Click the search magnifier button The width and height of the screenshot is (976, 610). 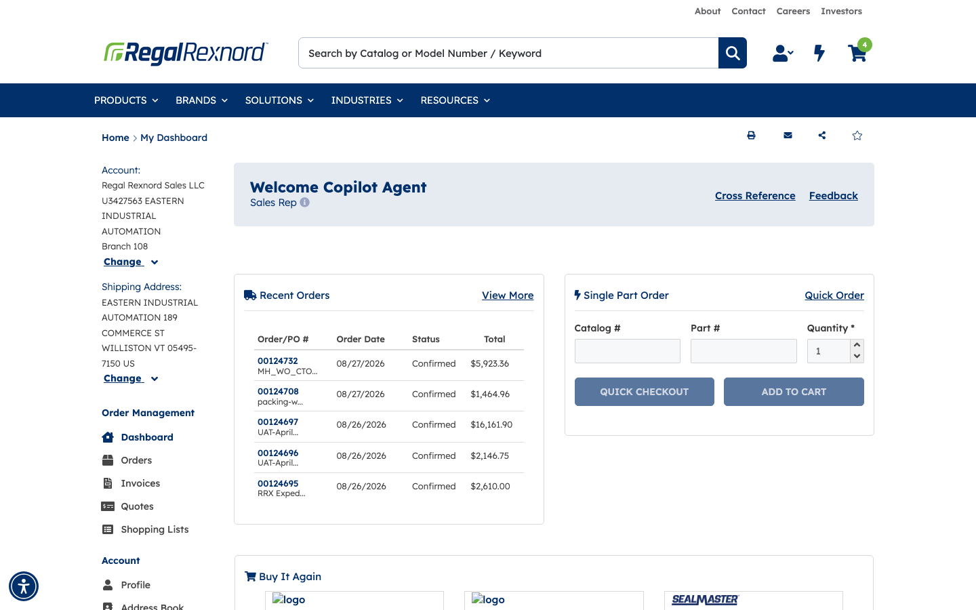click(733, 53)
